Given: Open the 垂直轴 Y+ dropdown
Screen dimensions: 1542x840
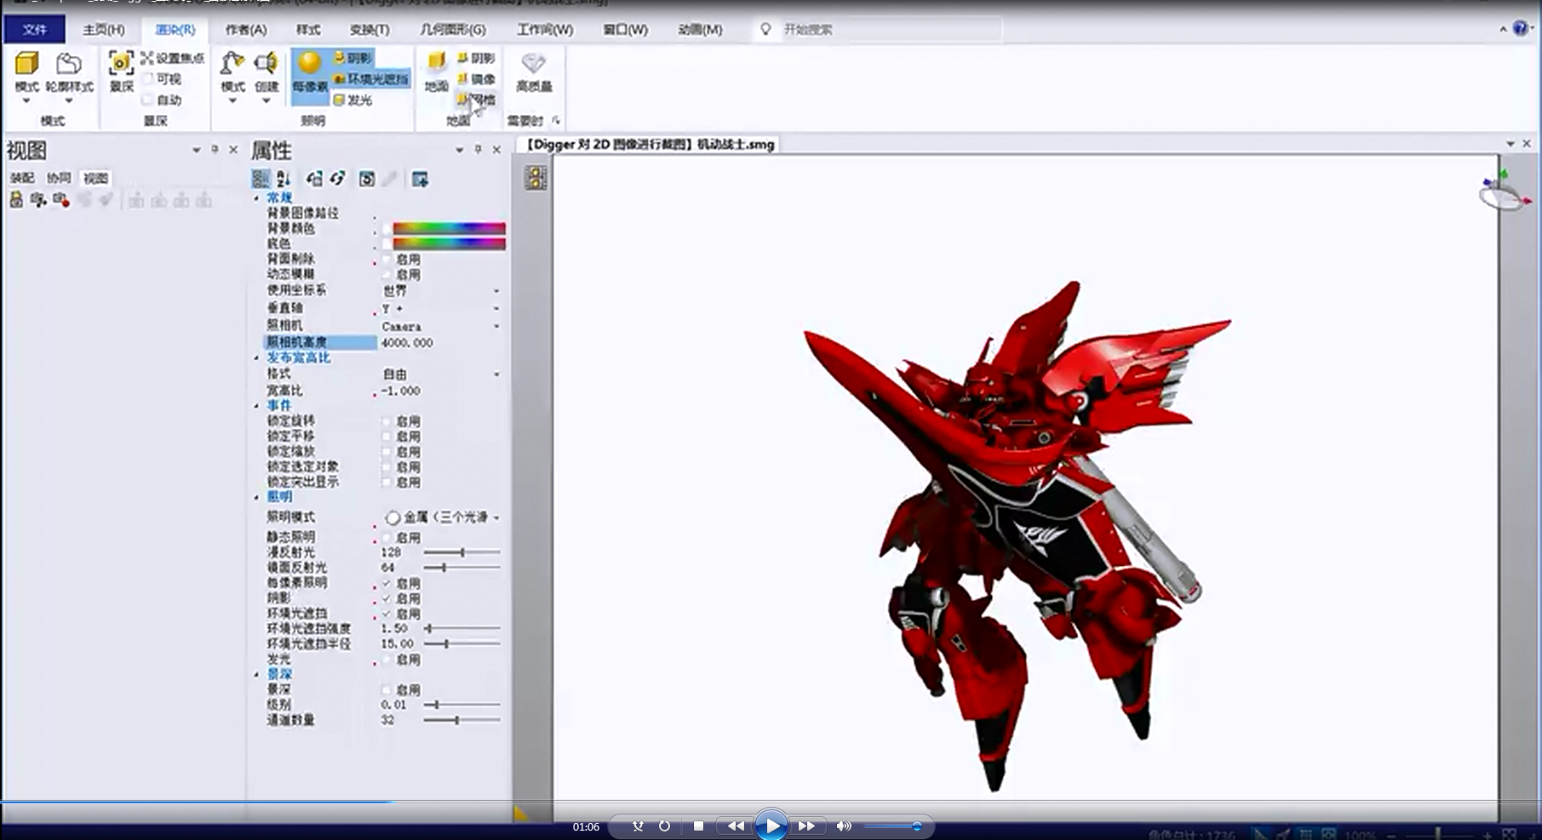Looking at the screenshot, I should coord(496,308).
